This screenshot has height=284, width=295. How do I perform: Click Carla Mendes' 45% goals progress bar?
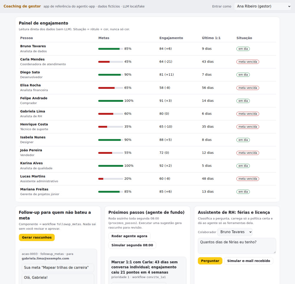[x=111, y=62]
